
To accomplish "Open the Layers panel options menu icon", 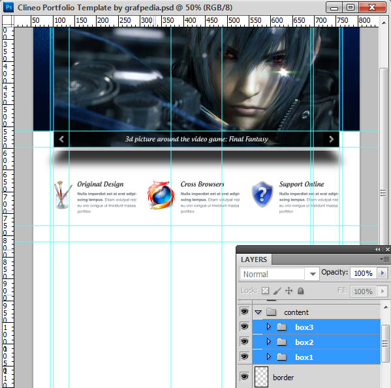I will coord(384,260).
